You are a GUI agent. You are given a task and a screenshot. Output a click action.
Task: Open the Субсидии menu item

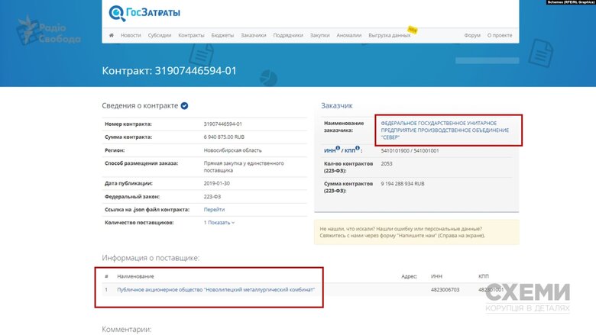(160, 35)
